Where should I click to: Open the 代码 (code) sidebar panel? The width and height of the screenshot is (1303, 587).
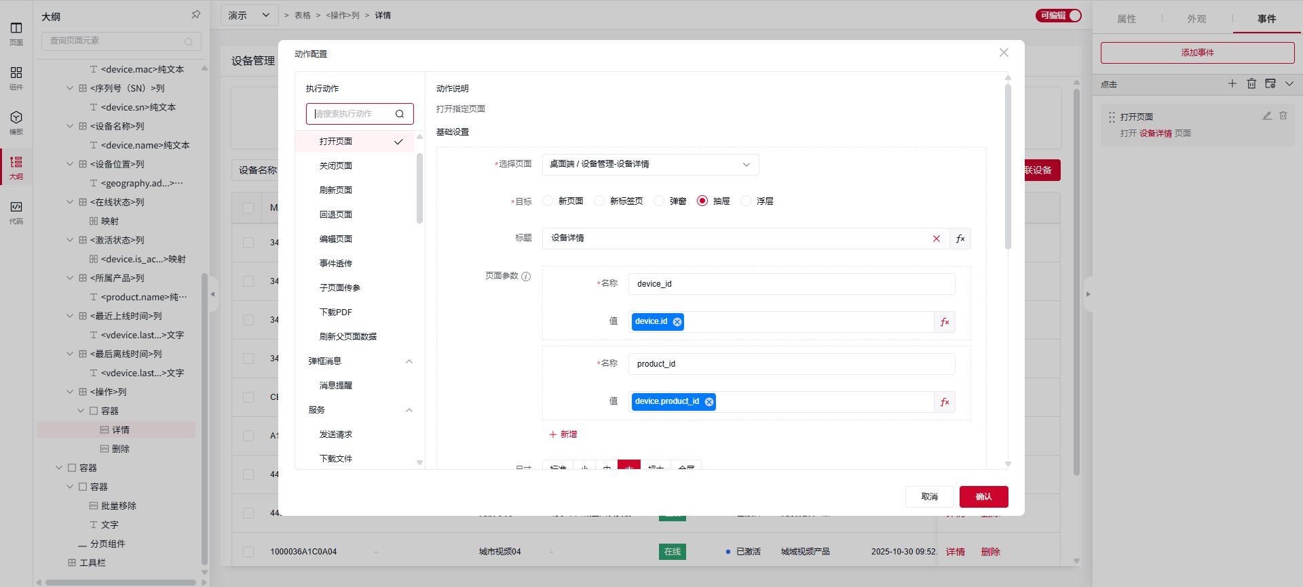tap(16, 211)
